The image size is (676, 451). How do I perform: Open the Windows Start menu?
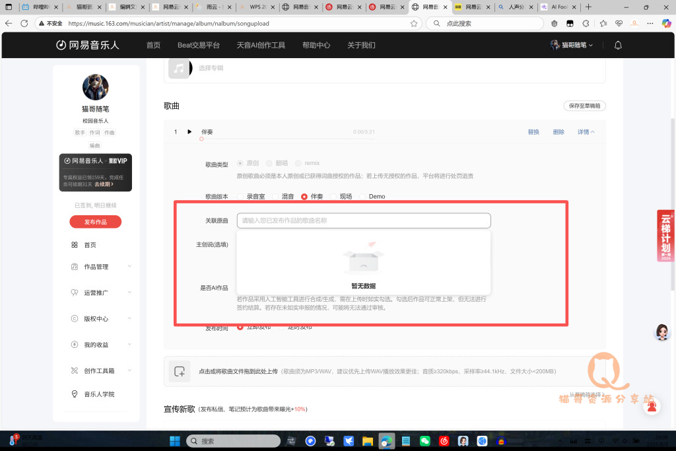174,441
